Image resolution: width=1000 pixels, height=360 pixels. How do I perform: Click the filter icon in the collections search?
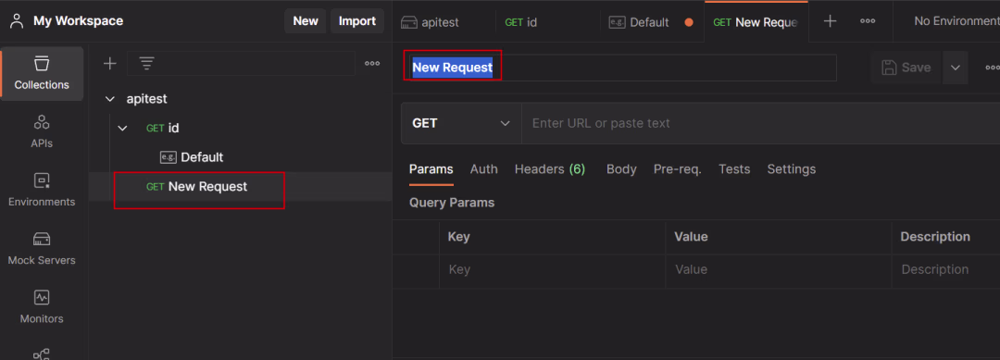point(146,63)
